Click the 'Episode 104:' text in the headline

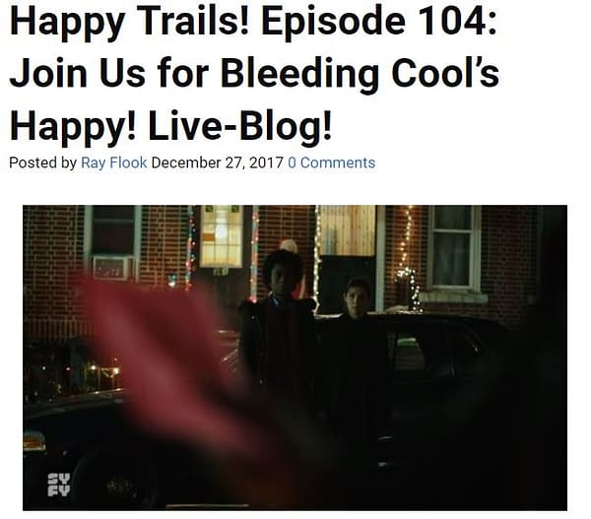pyautogui.click(x=378, y=22)
